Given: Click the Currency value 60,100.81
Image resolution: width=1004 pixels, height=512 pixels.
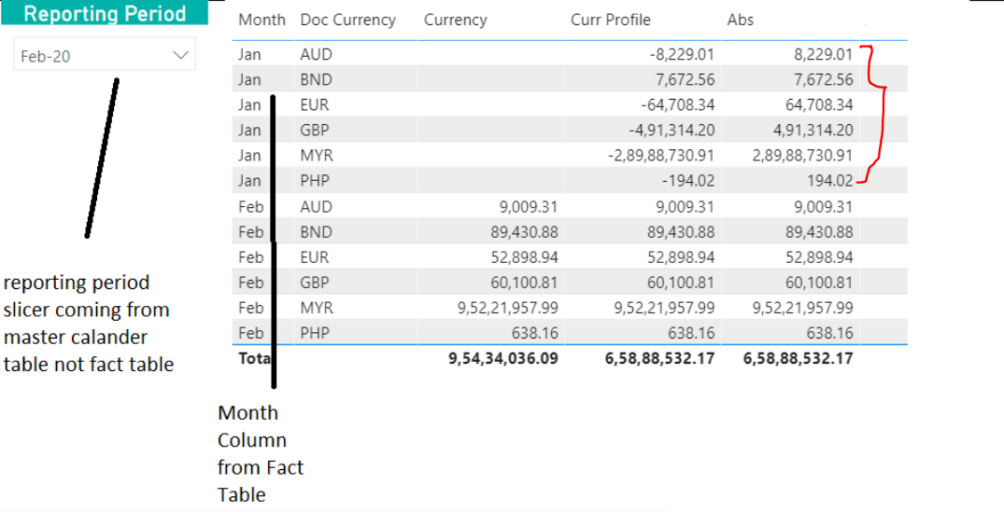Looking at the screenshot, I should point(524,282).
